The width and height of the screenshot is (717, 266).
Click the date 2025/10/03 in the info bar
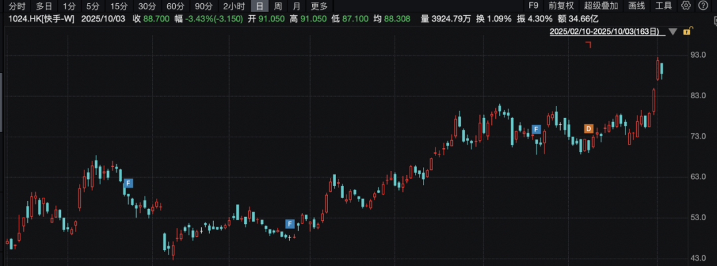click(x=103, y=19)
